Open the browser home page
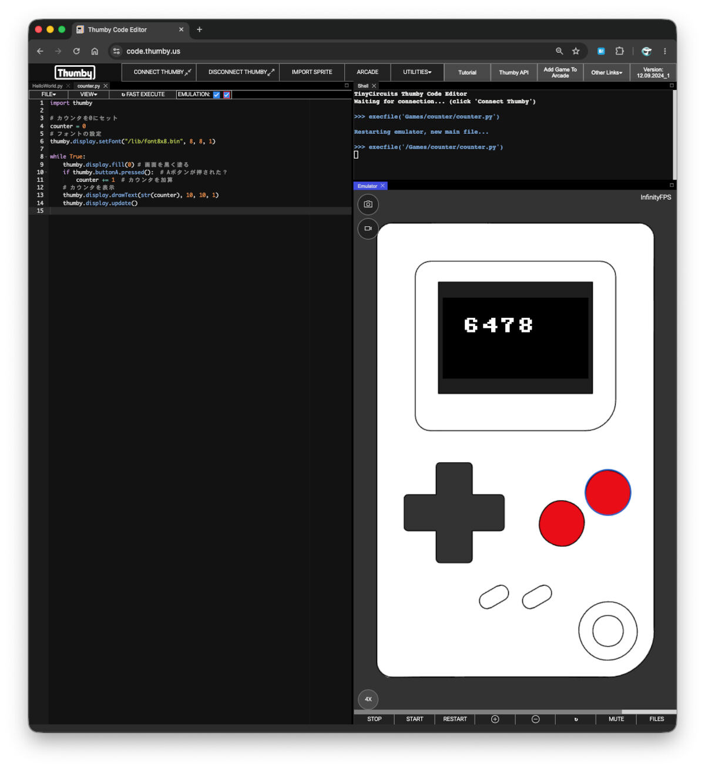Viewport: 705px width, 770px height. click(x=95, y=51)
